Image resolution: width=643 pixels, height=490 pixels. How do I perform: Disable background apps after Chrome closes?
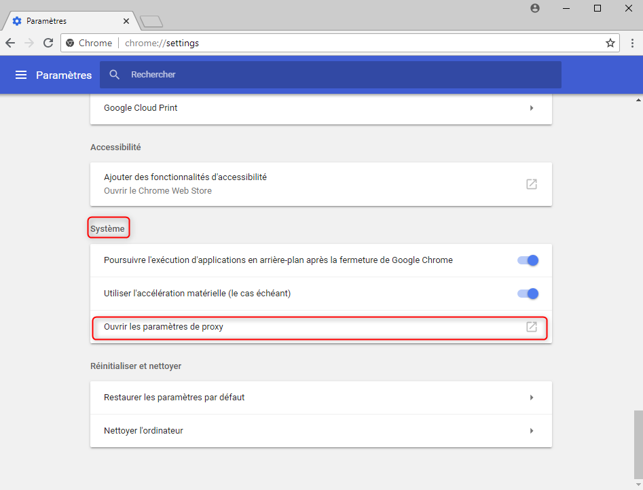tap(528, 260)
